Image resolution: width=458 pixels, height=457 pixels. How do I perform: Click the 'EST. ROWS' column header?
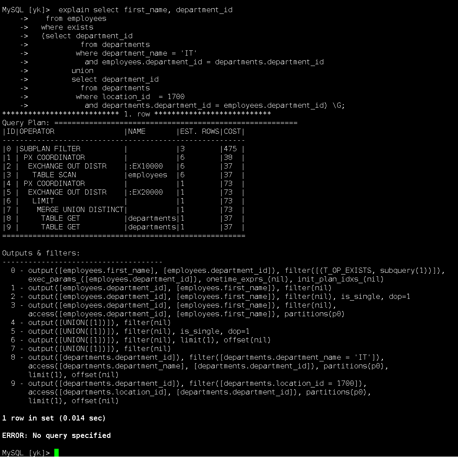[199, 131]
